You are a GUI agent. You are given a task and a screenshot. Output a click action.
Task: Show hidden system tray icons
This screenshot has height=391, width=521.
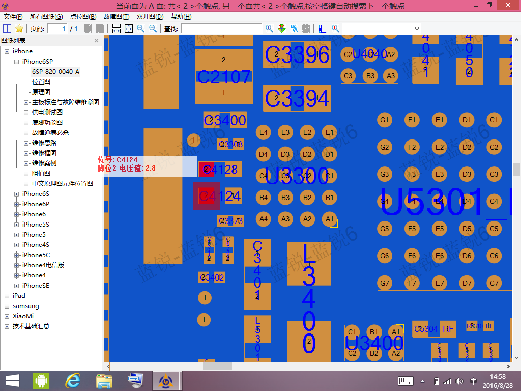pos(423,381)
